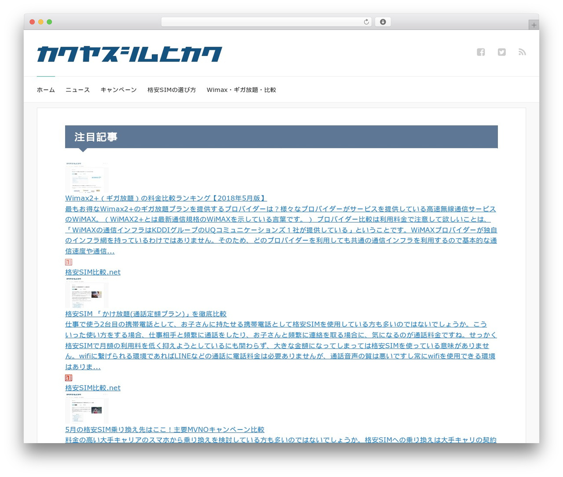Open Wimax2+ 料金比較ランキング article link
Viewport: 563px width, 477px height.
166,198
